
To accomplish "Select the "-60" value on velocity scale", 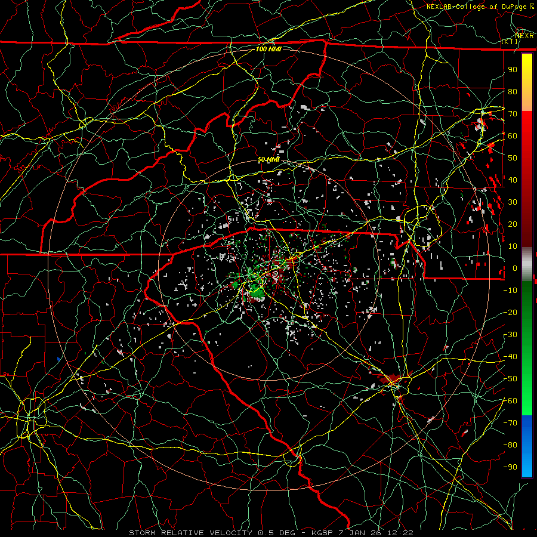I will 510,401.
